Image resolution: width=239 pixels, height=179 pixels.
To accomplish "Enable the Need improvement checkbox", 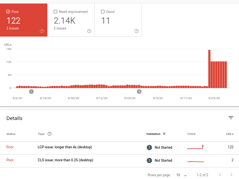I will click(56, 12).
